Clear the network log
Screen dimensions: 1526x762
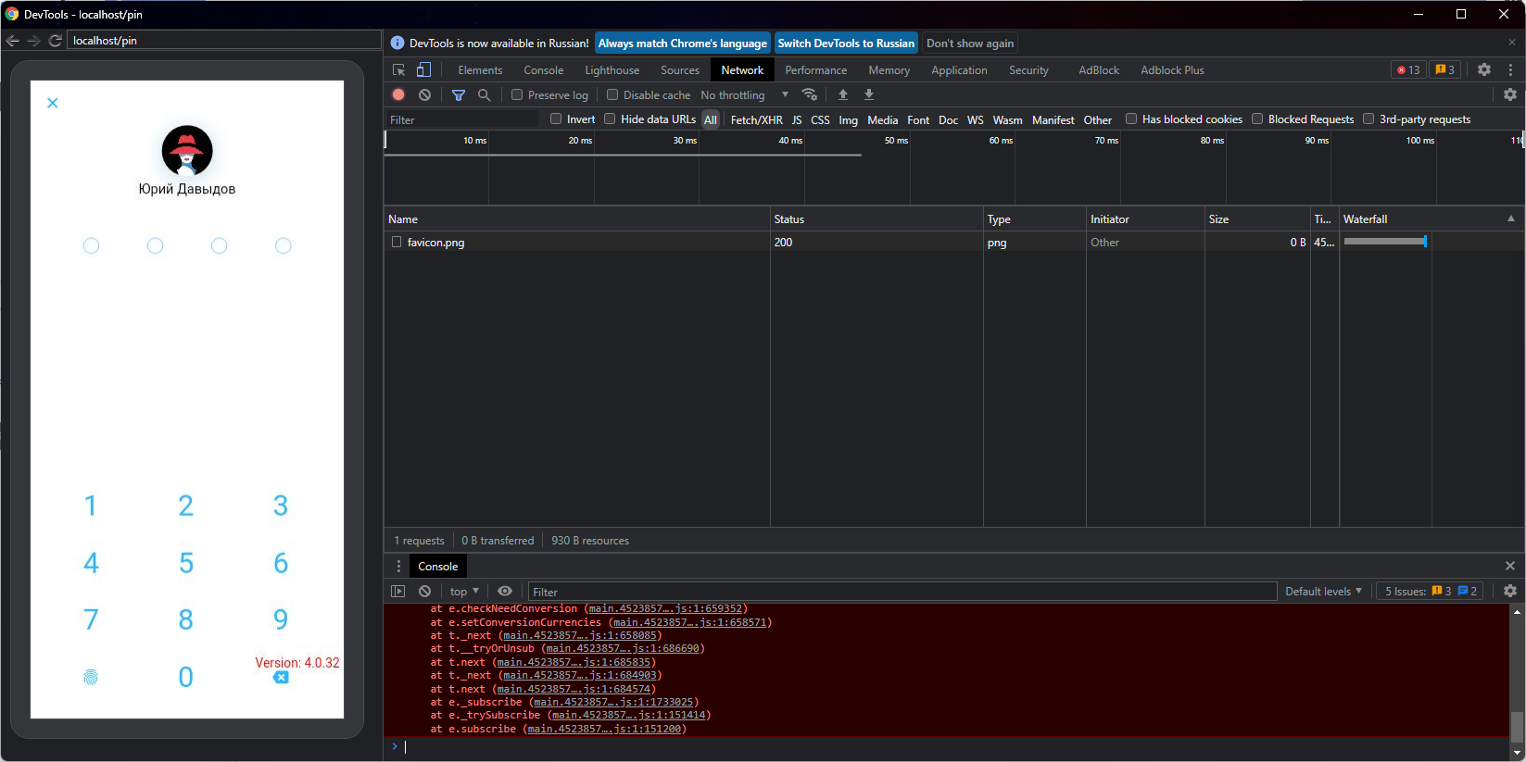point(424,94)
